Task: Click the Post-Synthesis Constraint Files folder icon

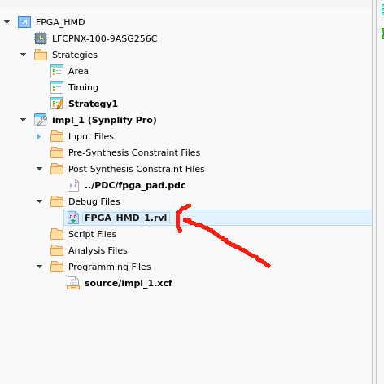Action: click(57, 169)
